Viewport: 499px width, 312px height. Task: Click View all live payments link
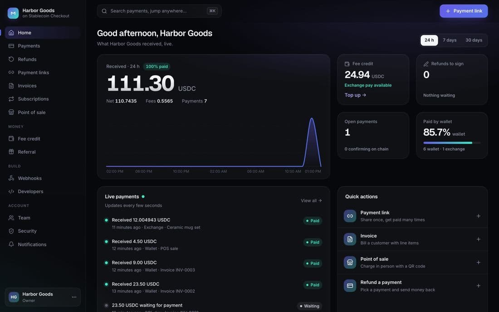point(311,201)
